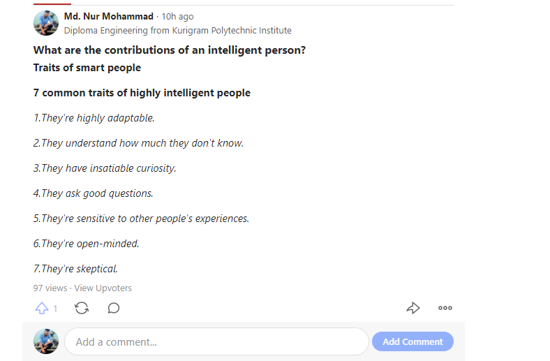550x361 pixels.
Task: Click the 'View Upvoters' link
Action: (103, 288)
